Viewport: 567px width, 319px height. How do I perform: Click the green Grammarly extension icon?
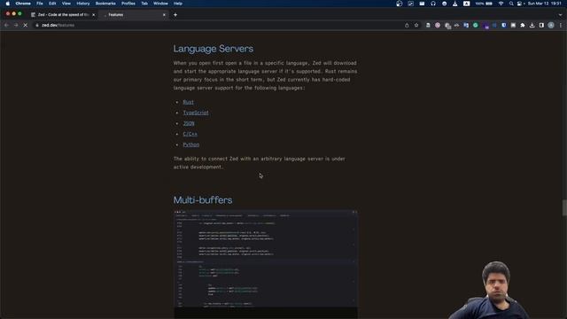(x=476, y=26)
